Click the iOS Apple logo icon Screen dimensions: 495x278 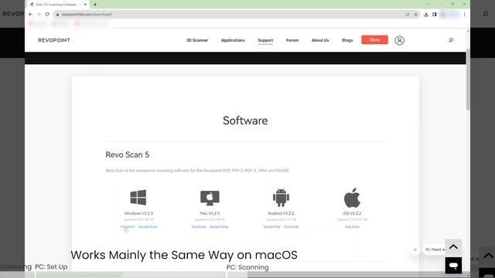(352, 198)
